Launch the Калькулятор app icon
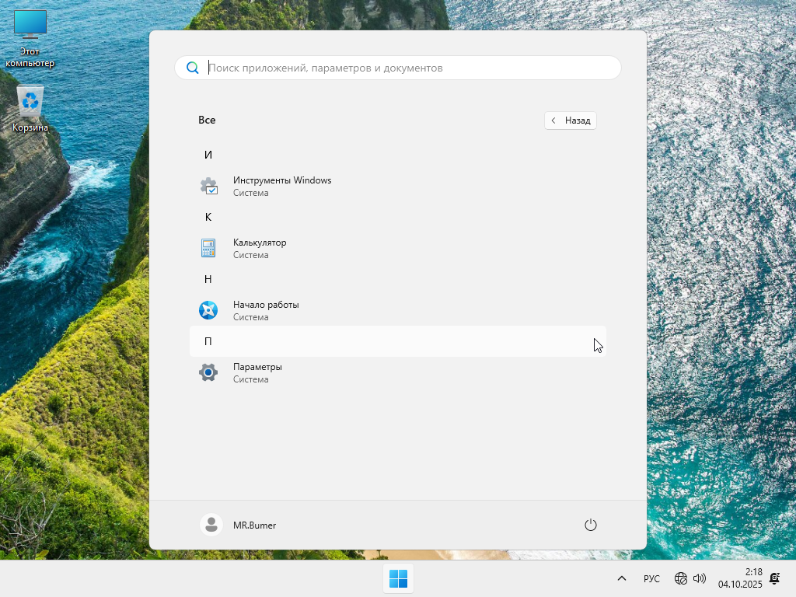 pyautogui.click(x=208, y=249)
